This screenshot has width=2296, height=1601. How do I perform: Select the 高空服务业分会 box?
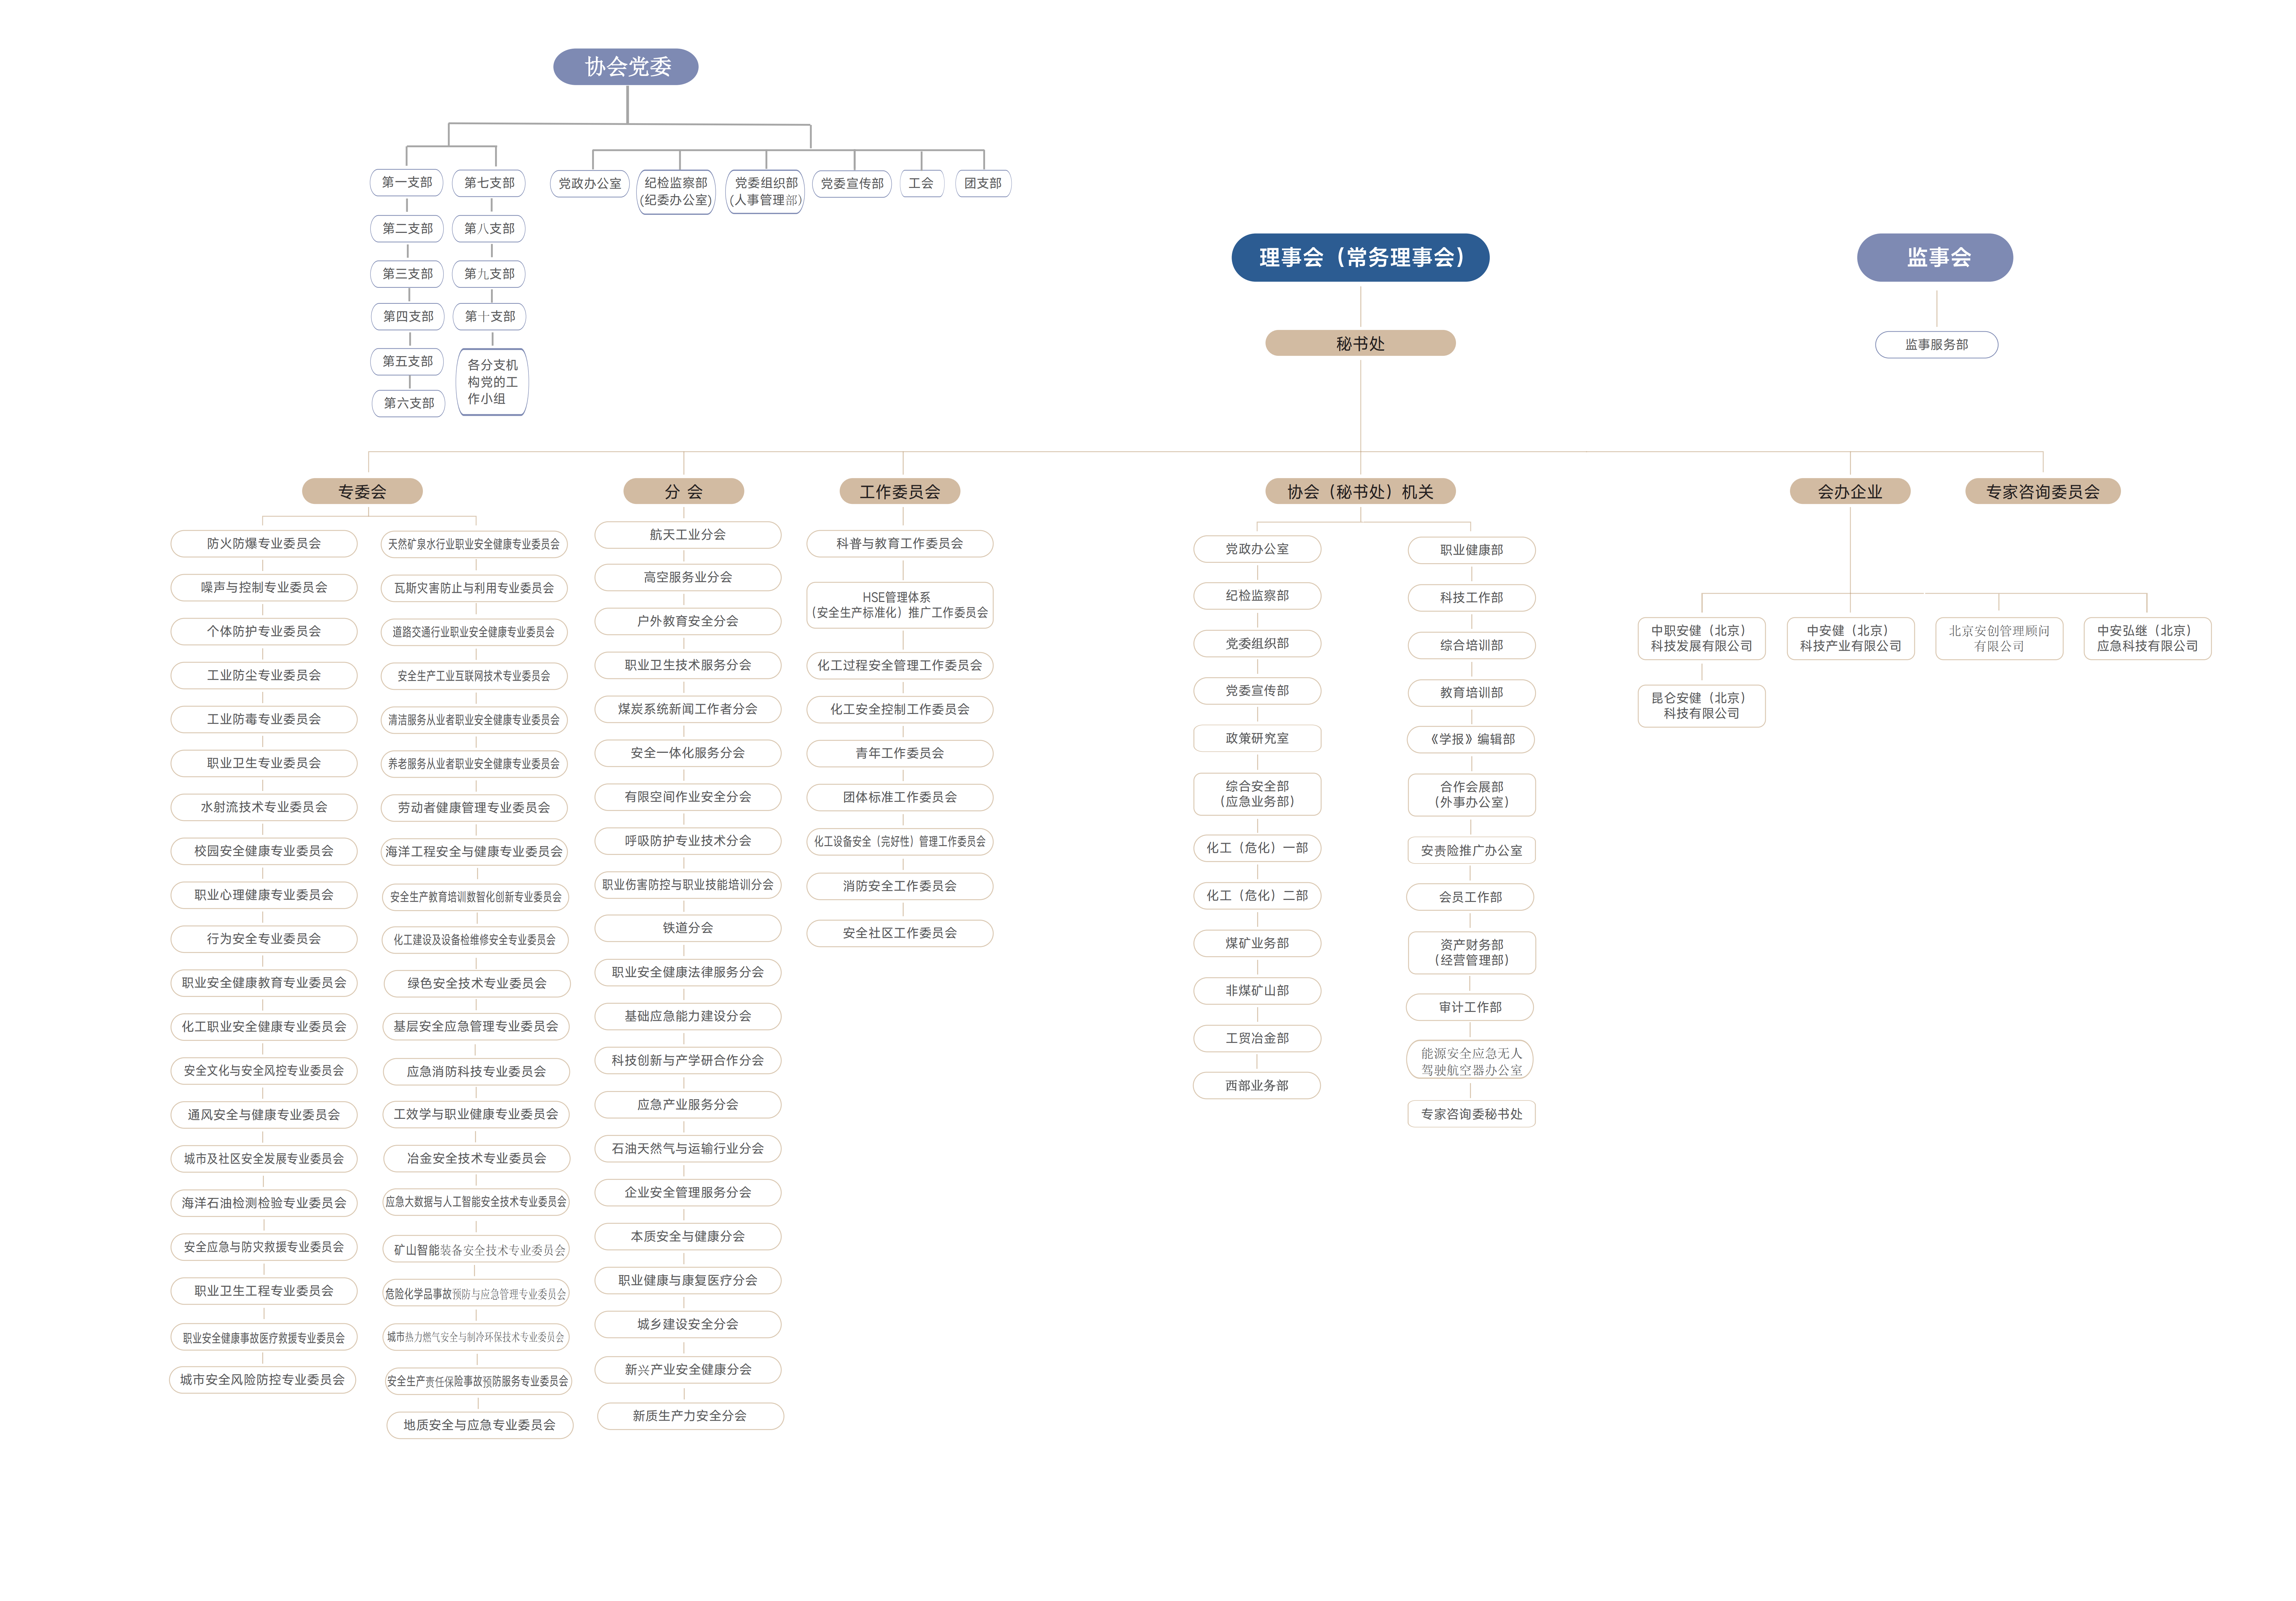[x=688, y=577]
